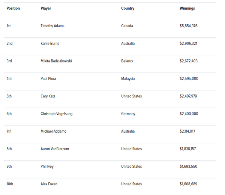Click on Mikita Badziakowski's name
Image resolution: width=225 pixels, height=195 pixels.
(56, 61)
